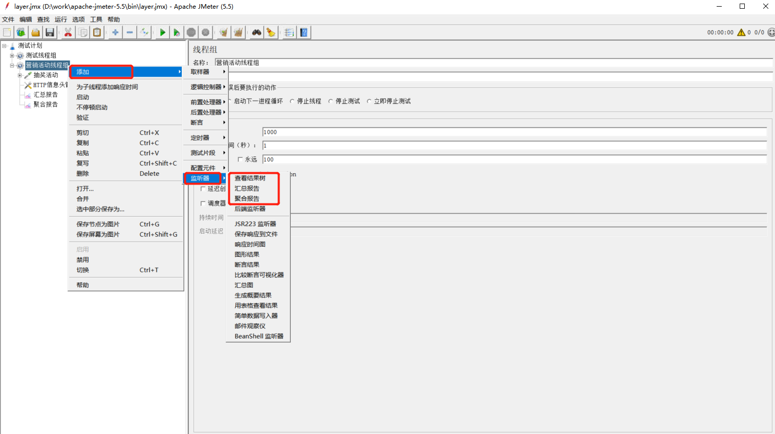Image resolution: width=775 pixels, height=434 pixels.
Task: Choose 监听器 in the add submenu
Action: click(x=206, y=178)
